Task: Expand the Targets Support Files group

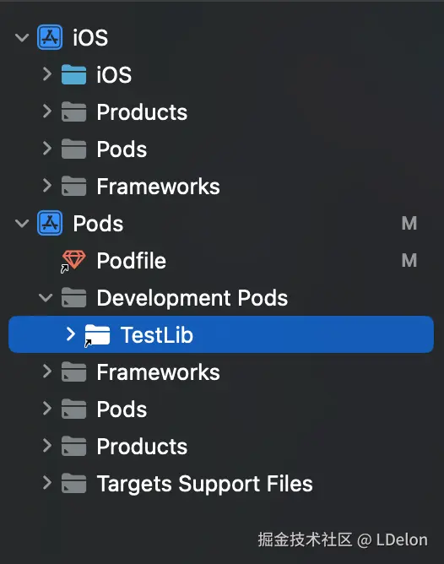Action: [x=46, y=483]
